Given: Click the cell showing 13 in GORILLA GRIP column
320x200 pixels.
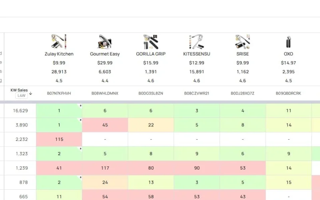Looking at the screenshot, I should 151,182.
